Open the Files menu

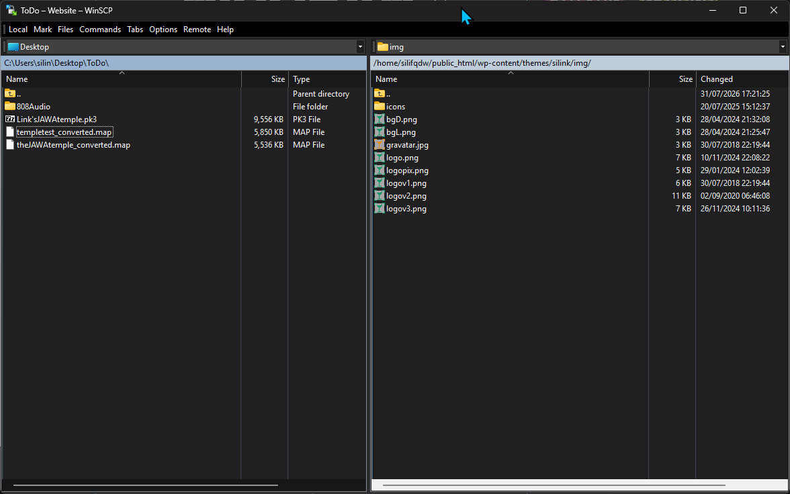click(x=66, y=30)
